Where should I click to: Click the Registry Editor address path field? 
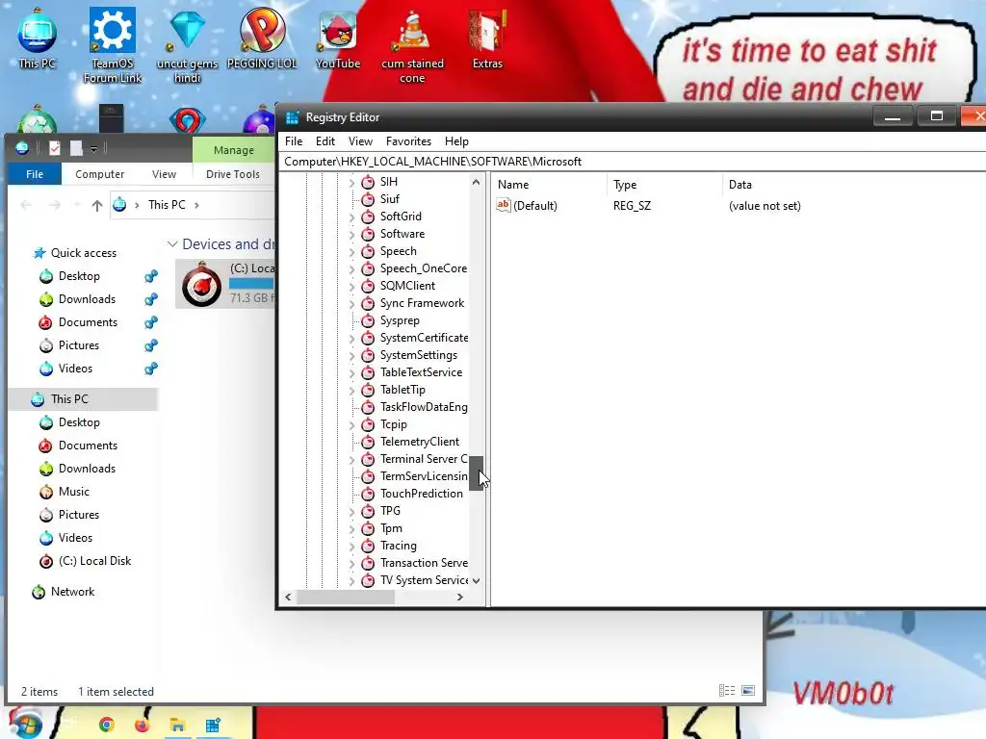[x=633, y=162]
